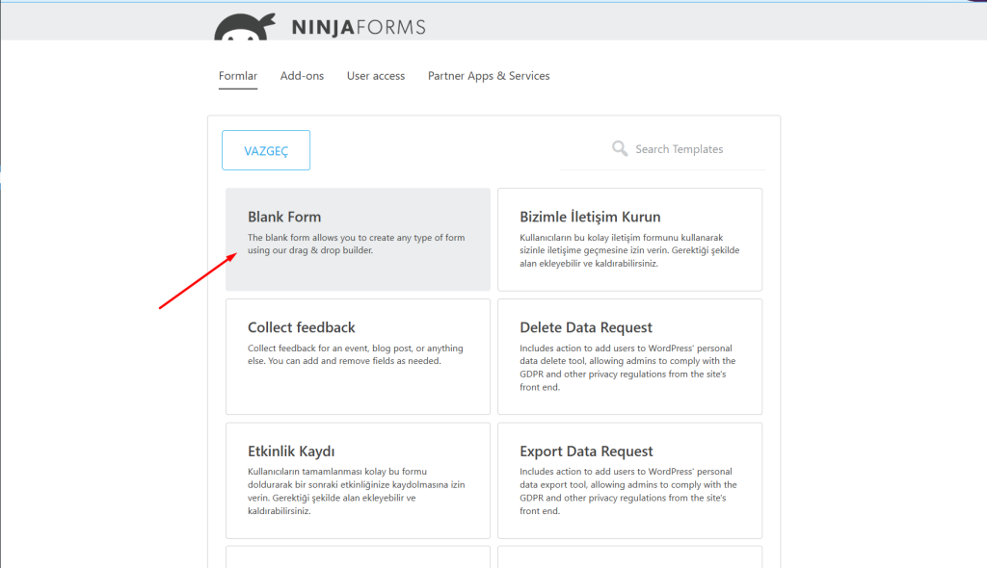Select the Export Data Request template
Screen dimensions: 987x568
pos(629,480)
